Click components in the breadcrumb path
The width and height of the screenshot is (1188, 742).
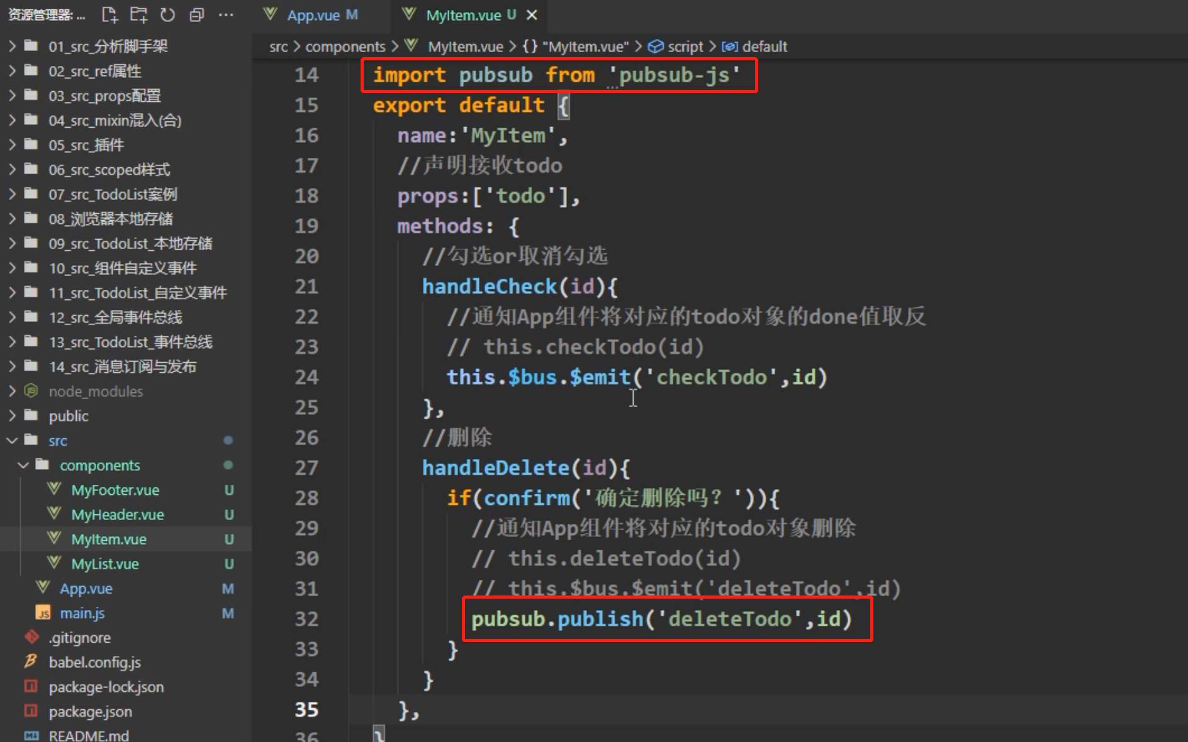[345, 47]
